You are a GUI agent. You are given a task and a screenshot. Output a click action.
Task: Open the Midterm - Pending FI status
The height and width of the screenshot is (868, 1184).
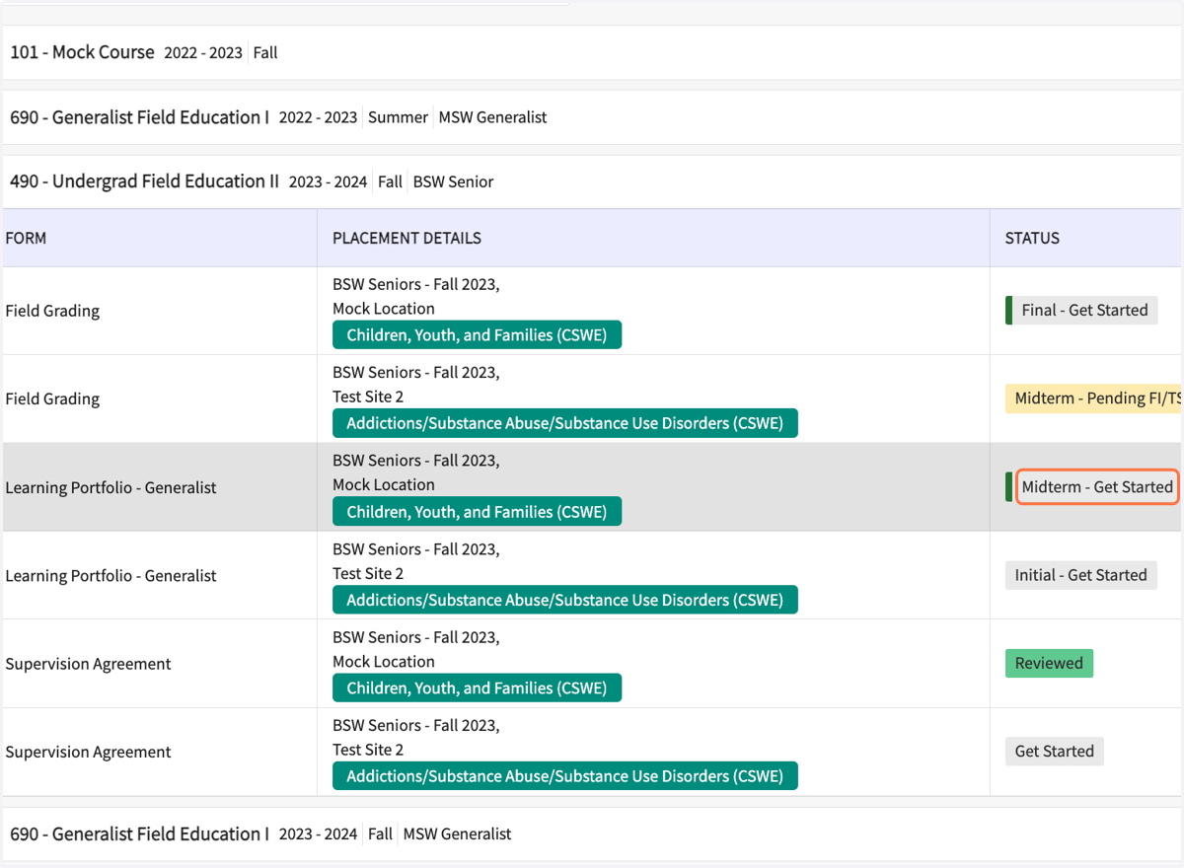click(1094, 398)
